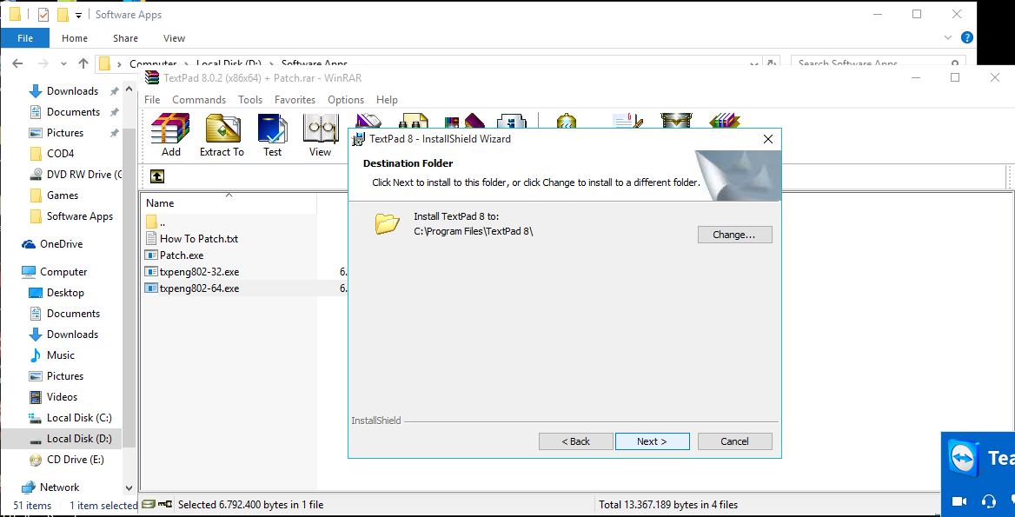The width and height of the screenshot is (1015, 517).
Task: Open the WinRAR Options menu
Action: 346,100
